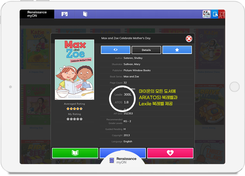Screen dimensions: 245x176
Task: Give three stars under My Rating
Action: [x=75, y=119]
